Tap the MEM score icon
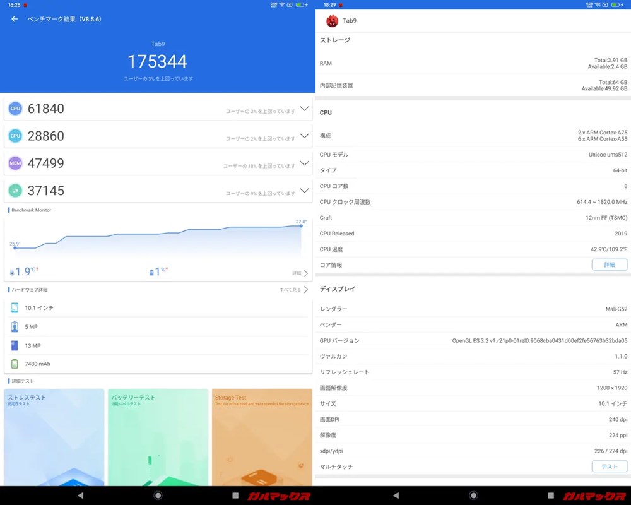The width and height of the screenshot is (631, 505). pos(15,163)
